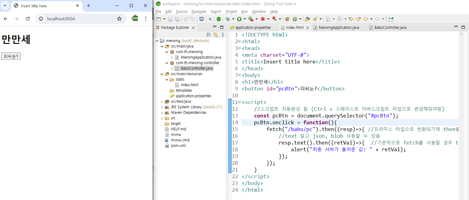The width and height of the screenshot is (469, 200).
Task: Open Chrome tab search dropdown chevron
Action: pyautogui.click(x=5, y=6)
